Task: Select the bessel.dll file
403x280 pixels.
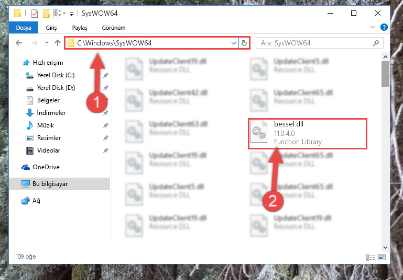Action: (308, 133)
